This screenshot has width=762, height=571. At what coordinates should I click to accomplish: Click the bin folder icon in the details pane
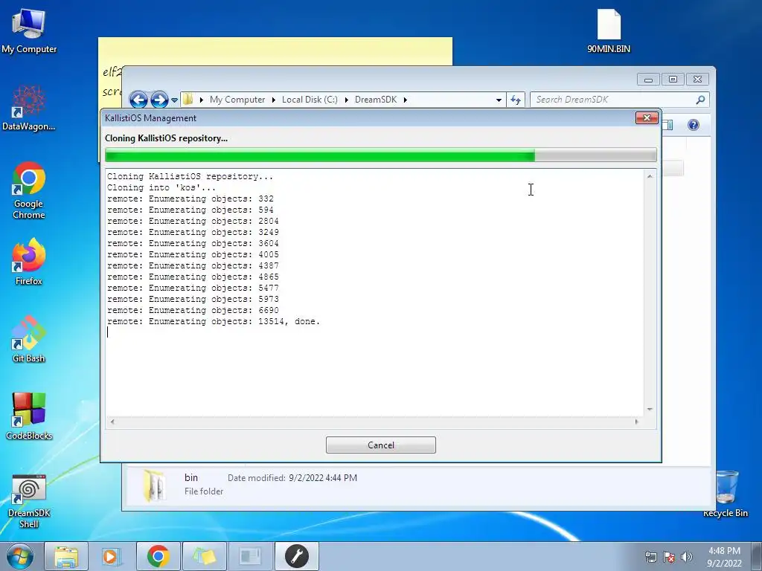pos(153,485)
